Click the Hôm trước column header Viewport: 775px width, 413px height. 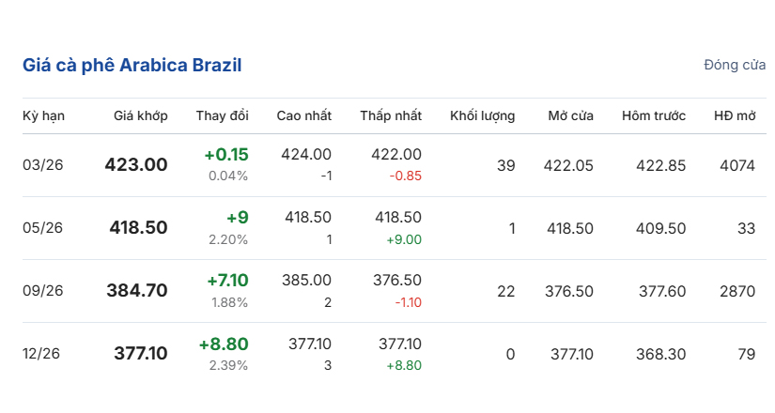click(654, 116)
